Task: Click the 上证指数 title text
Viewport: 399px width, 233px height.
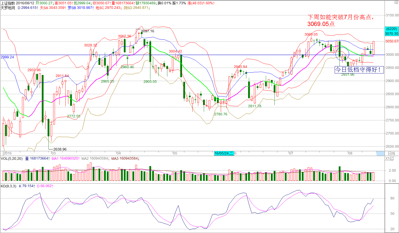Action: tap(8, 3)
